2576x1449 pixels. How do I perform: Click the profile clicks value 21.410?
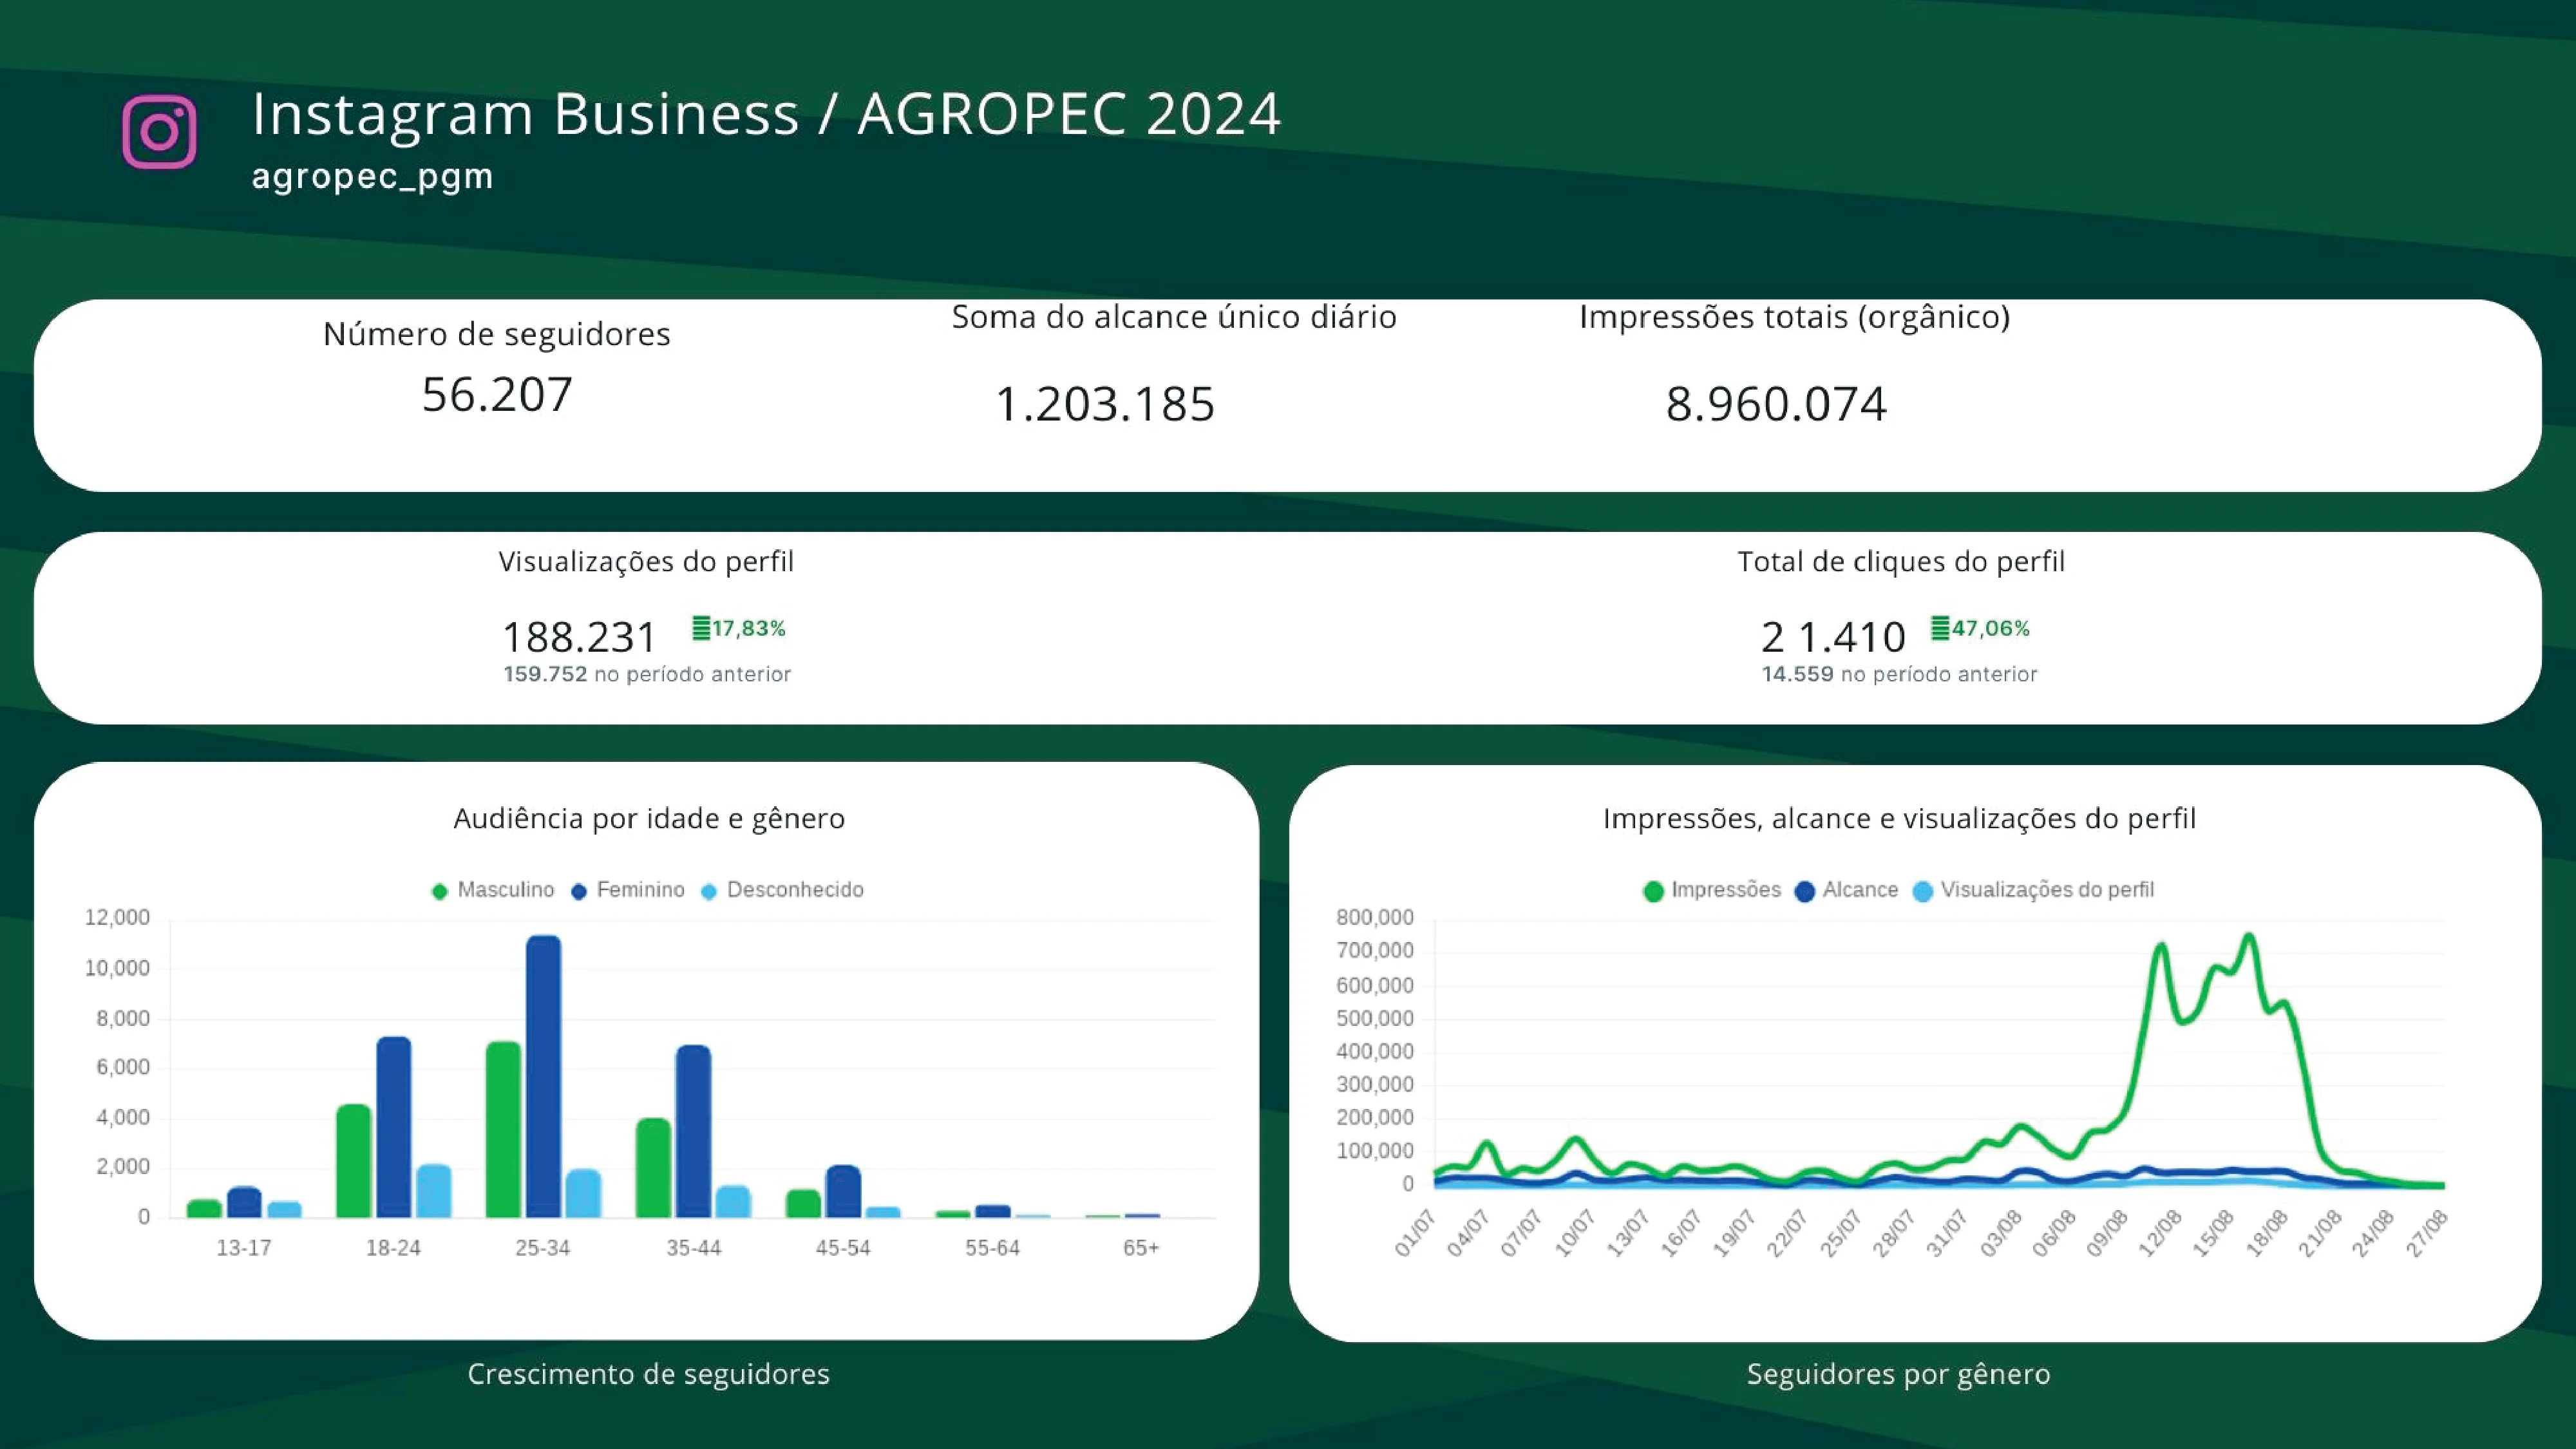tap(1833, 637)
